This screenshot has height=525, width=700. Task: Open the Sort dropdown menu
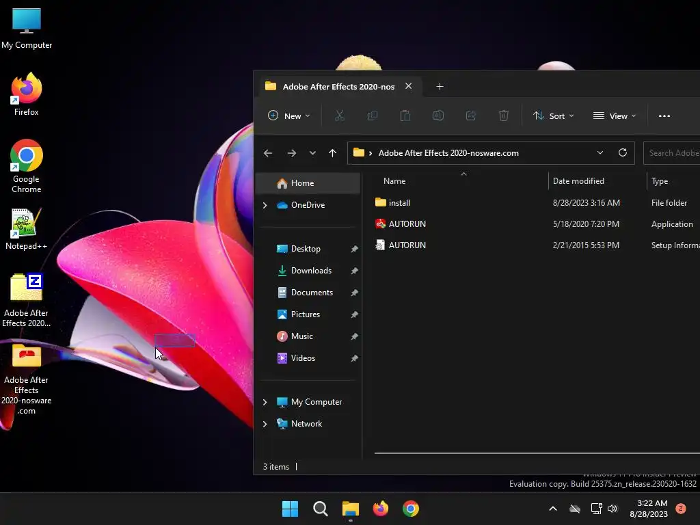click(x=554, y=116)
